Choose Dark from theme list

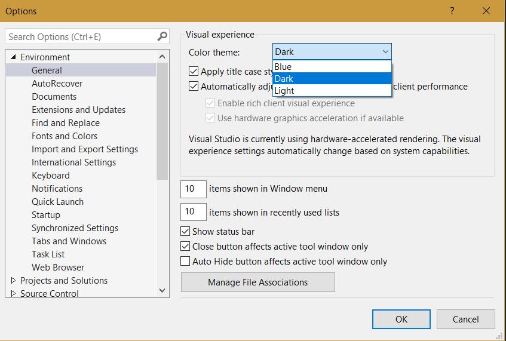332,78
